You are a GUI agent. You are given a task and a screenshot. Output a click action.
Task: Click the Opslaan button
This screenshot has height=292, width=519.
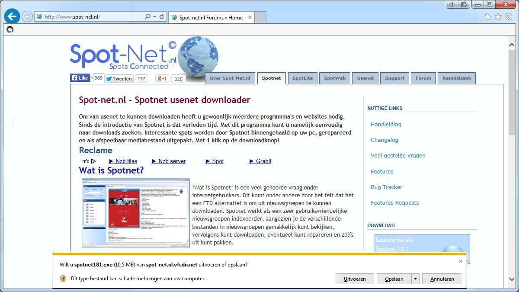(394, 279)
